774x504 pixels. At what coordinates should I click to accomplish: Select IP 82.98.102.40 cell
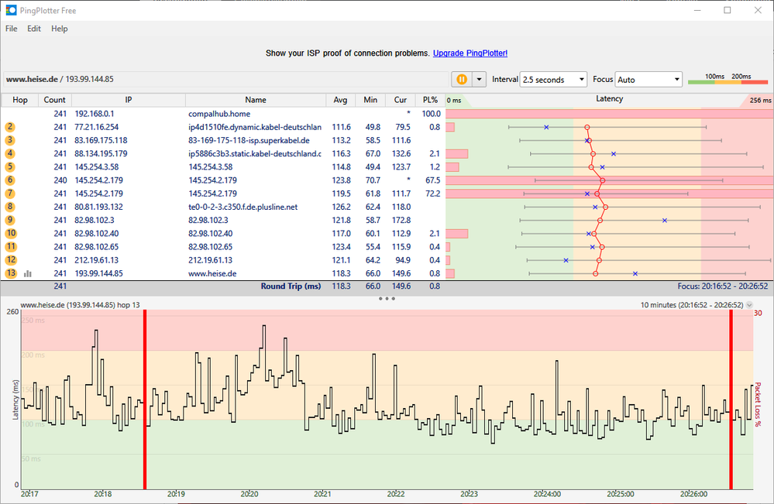[96, 234]
